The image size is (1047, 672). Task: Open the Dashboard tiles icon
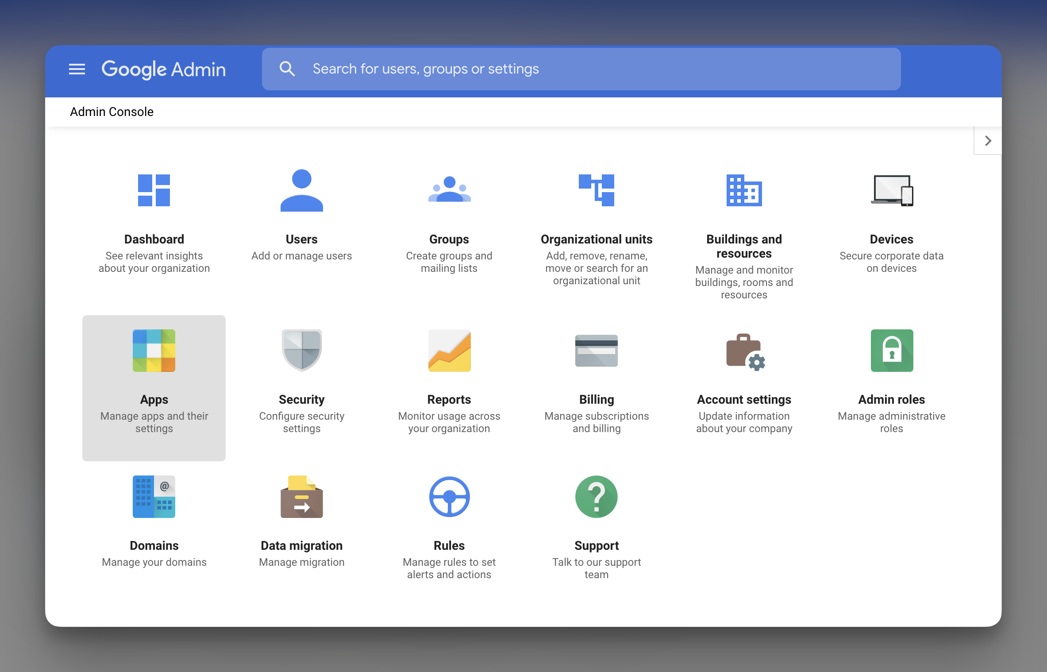tap(154, 190)
